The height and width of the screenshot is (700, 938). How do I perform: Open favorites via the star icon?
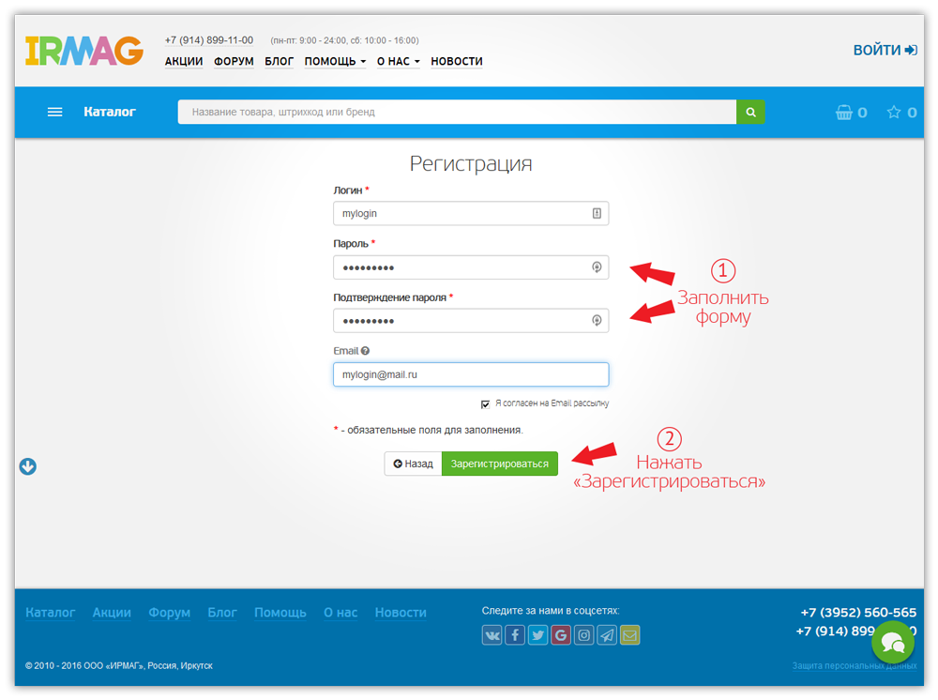point(894,113)
